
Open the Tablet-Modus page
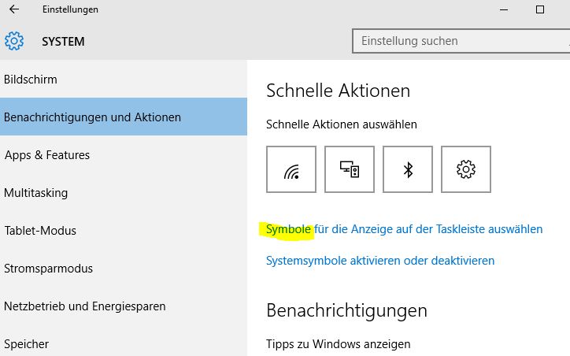click(124, 231)
